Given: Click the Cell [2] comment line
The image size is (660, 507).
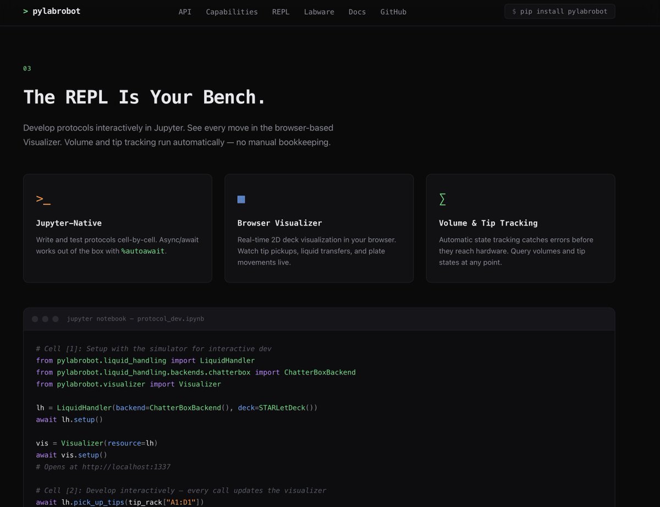Looking at the screenshot, I should coord(181,491).
